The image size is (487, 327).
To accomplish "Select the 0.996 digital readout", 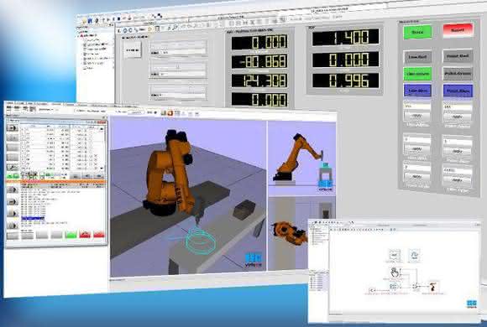I will pos(345,80).
